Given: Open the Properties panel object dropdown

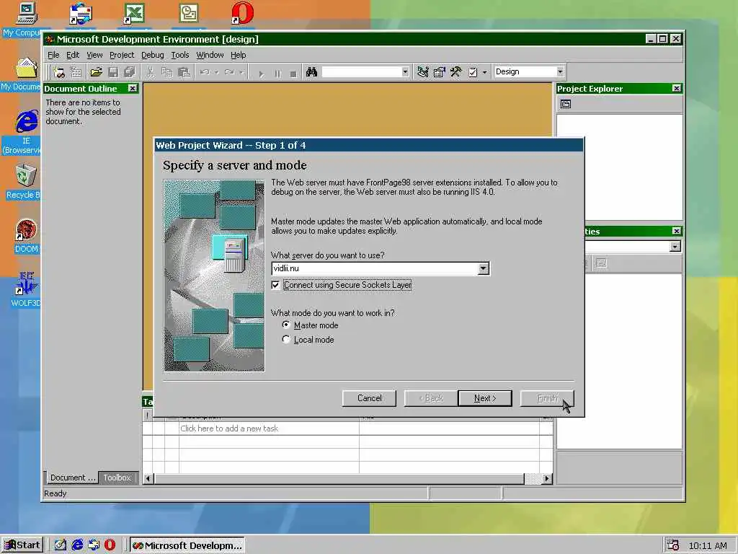Looking at the screenshot, I should pos(675,247).
